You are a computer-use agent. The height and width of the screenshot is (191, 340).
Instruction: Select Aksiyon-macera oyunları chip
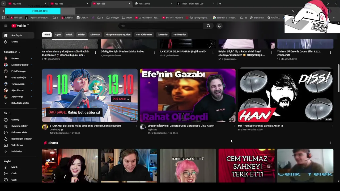(x=118, y=34)
